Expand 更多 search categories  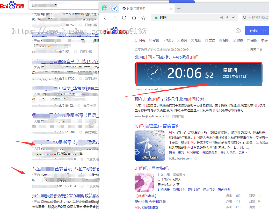(x=264, y=40)
